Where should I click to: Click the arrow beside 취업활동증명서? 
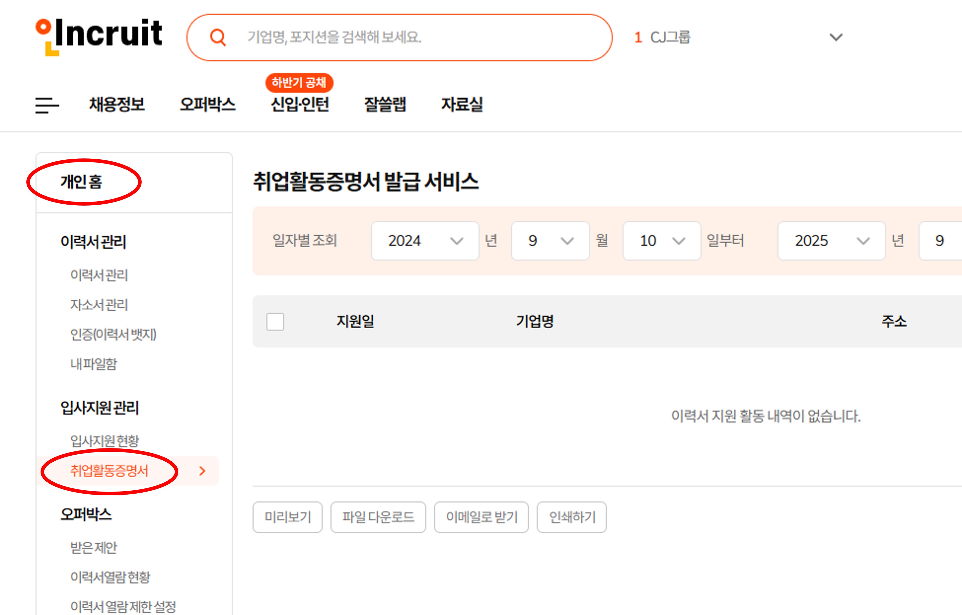(x=202, y=471)
